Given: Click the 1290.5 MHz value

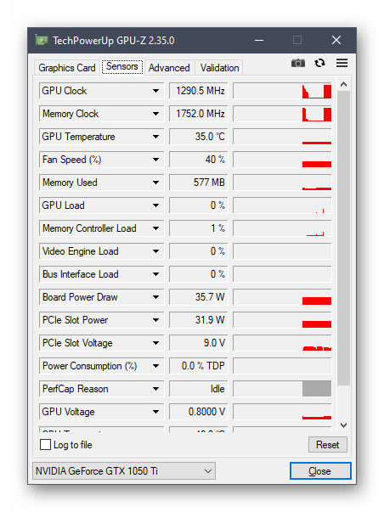Looking at the screenshot, I should 199,91.
